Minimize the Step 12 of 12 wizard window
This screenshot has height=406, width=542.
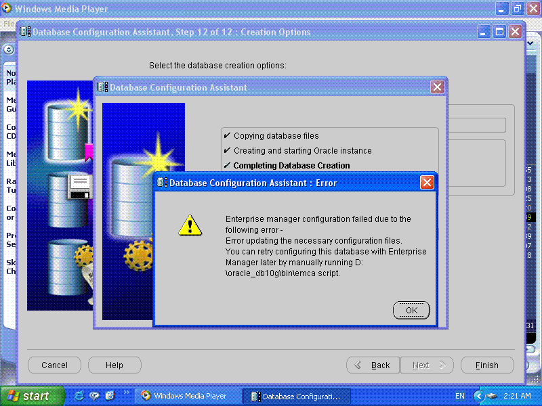pyautogui.click(x=484, y=32)
